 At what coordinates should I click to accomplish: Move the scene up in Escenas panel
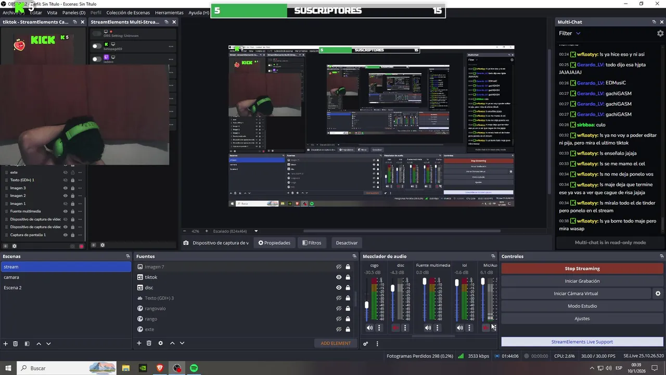click(x=39, y=343)
